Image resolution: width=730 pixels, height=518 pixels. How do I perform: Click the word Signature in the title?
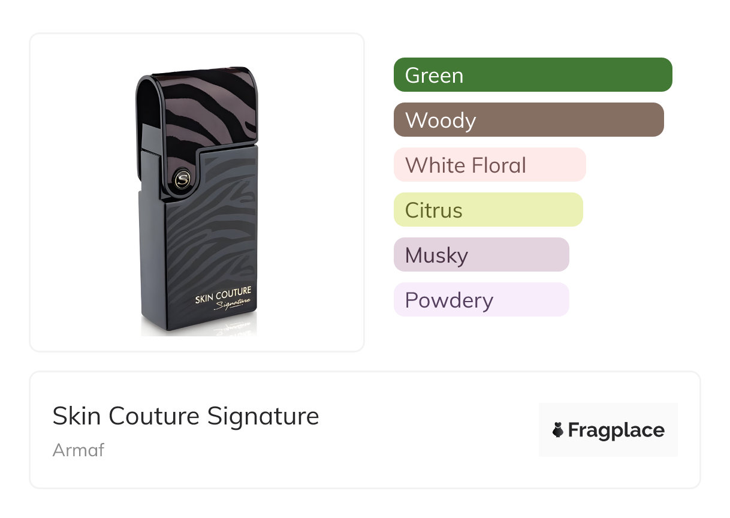263,416
